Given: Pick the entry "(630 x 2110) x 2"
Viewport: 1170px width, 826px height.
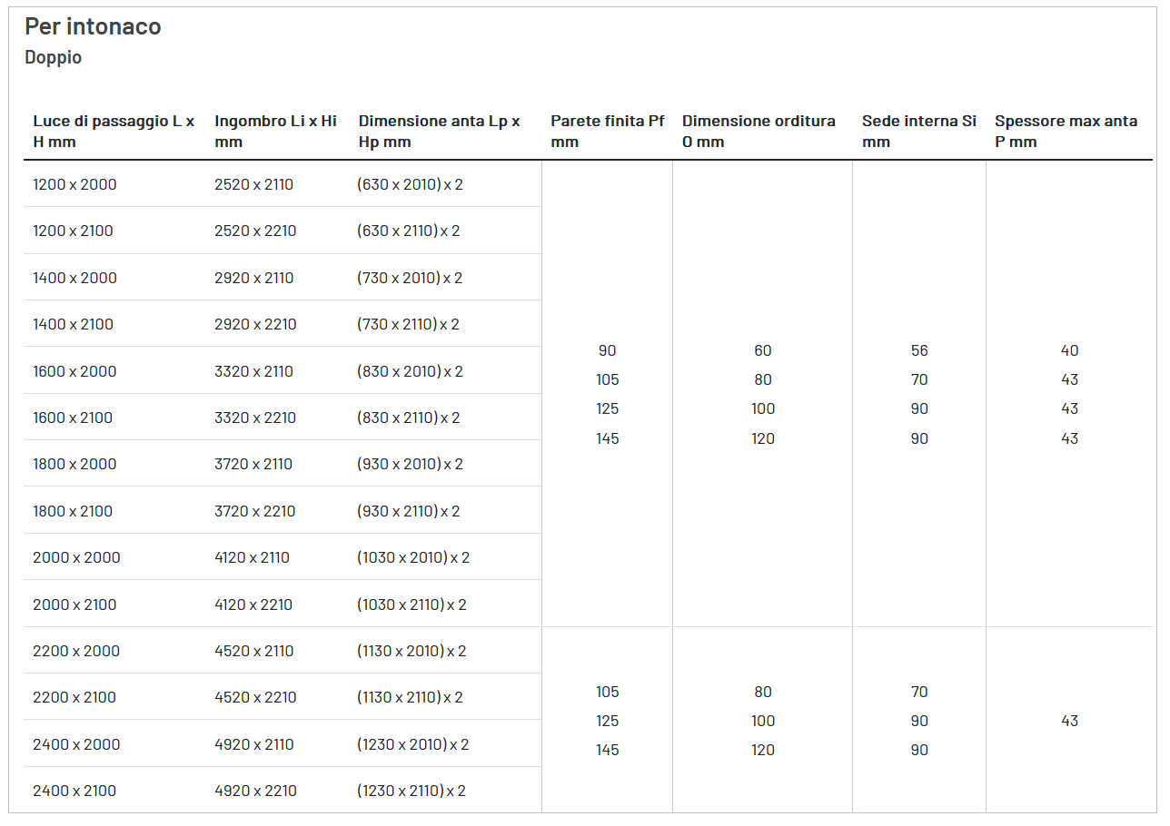Looking at the screenshot, I should coord(409,231).
